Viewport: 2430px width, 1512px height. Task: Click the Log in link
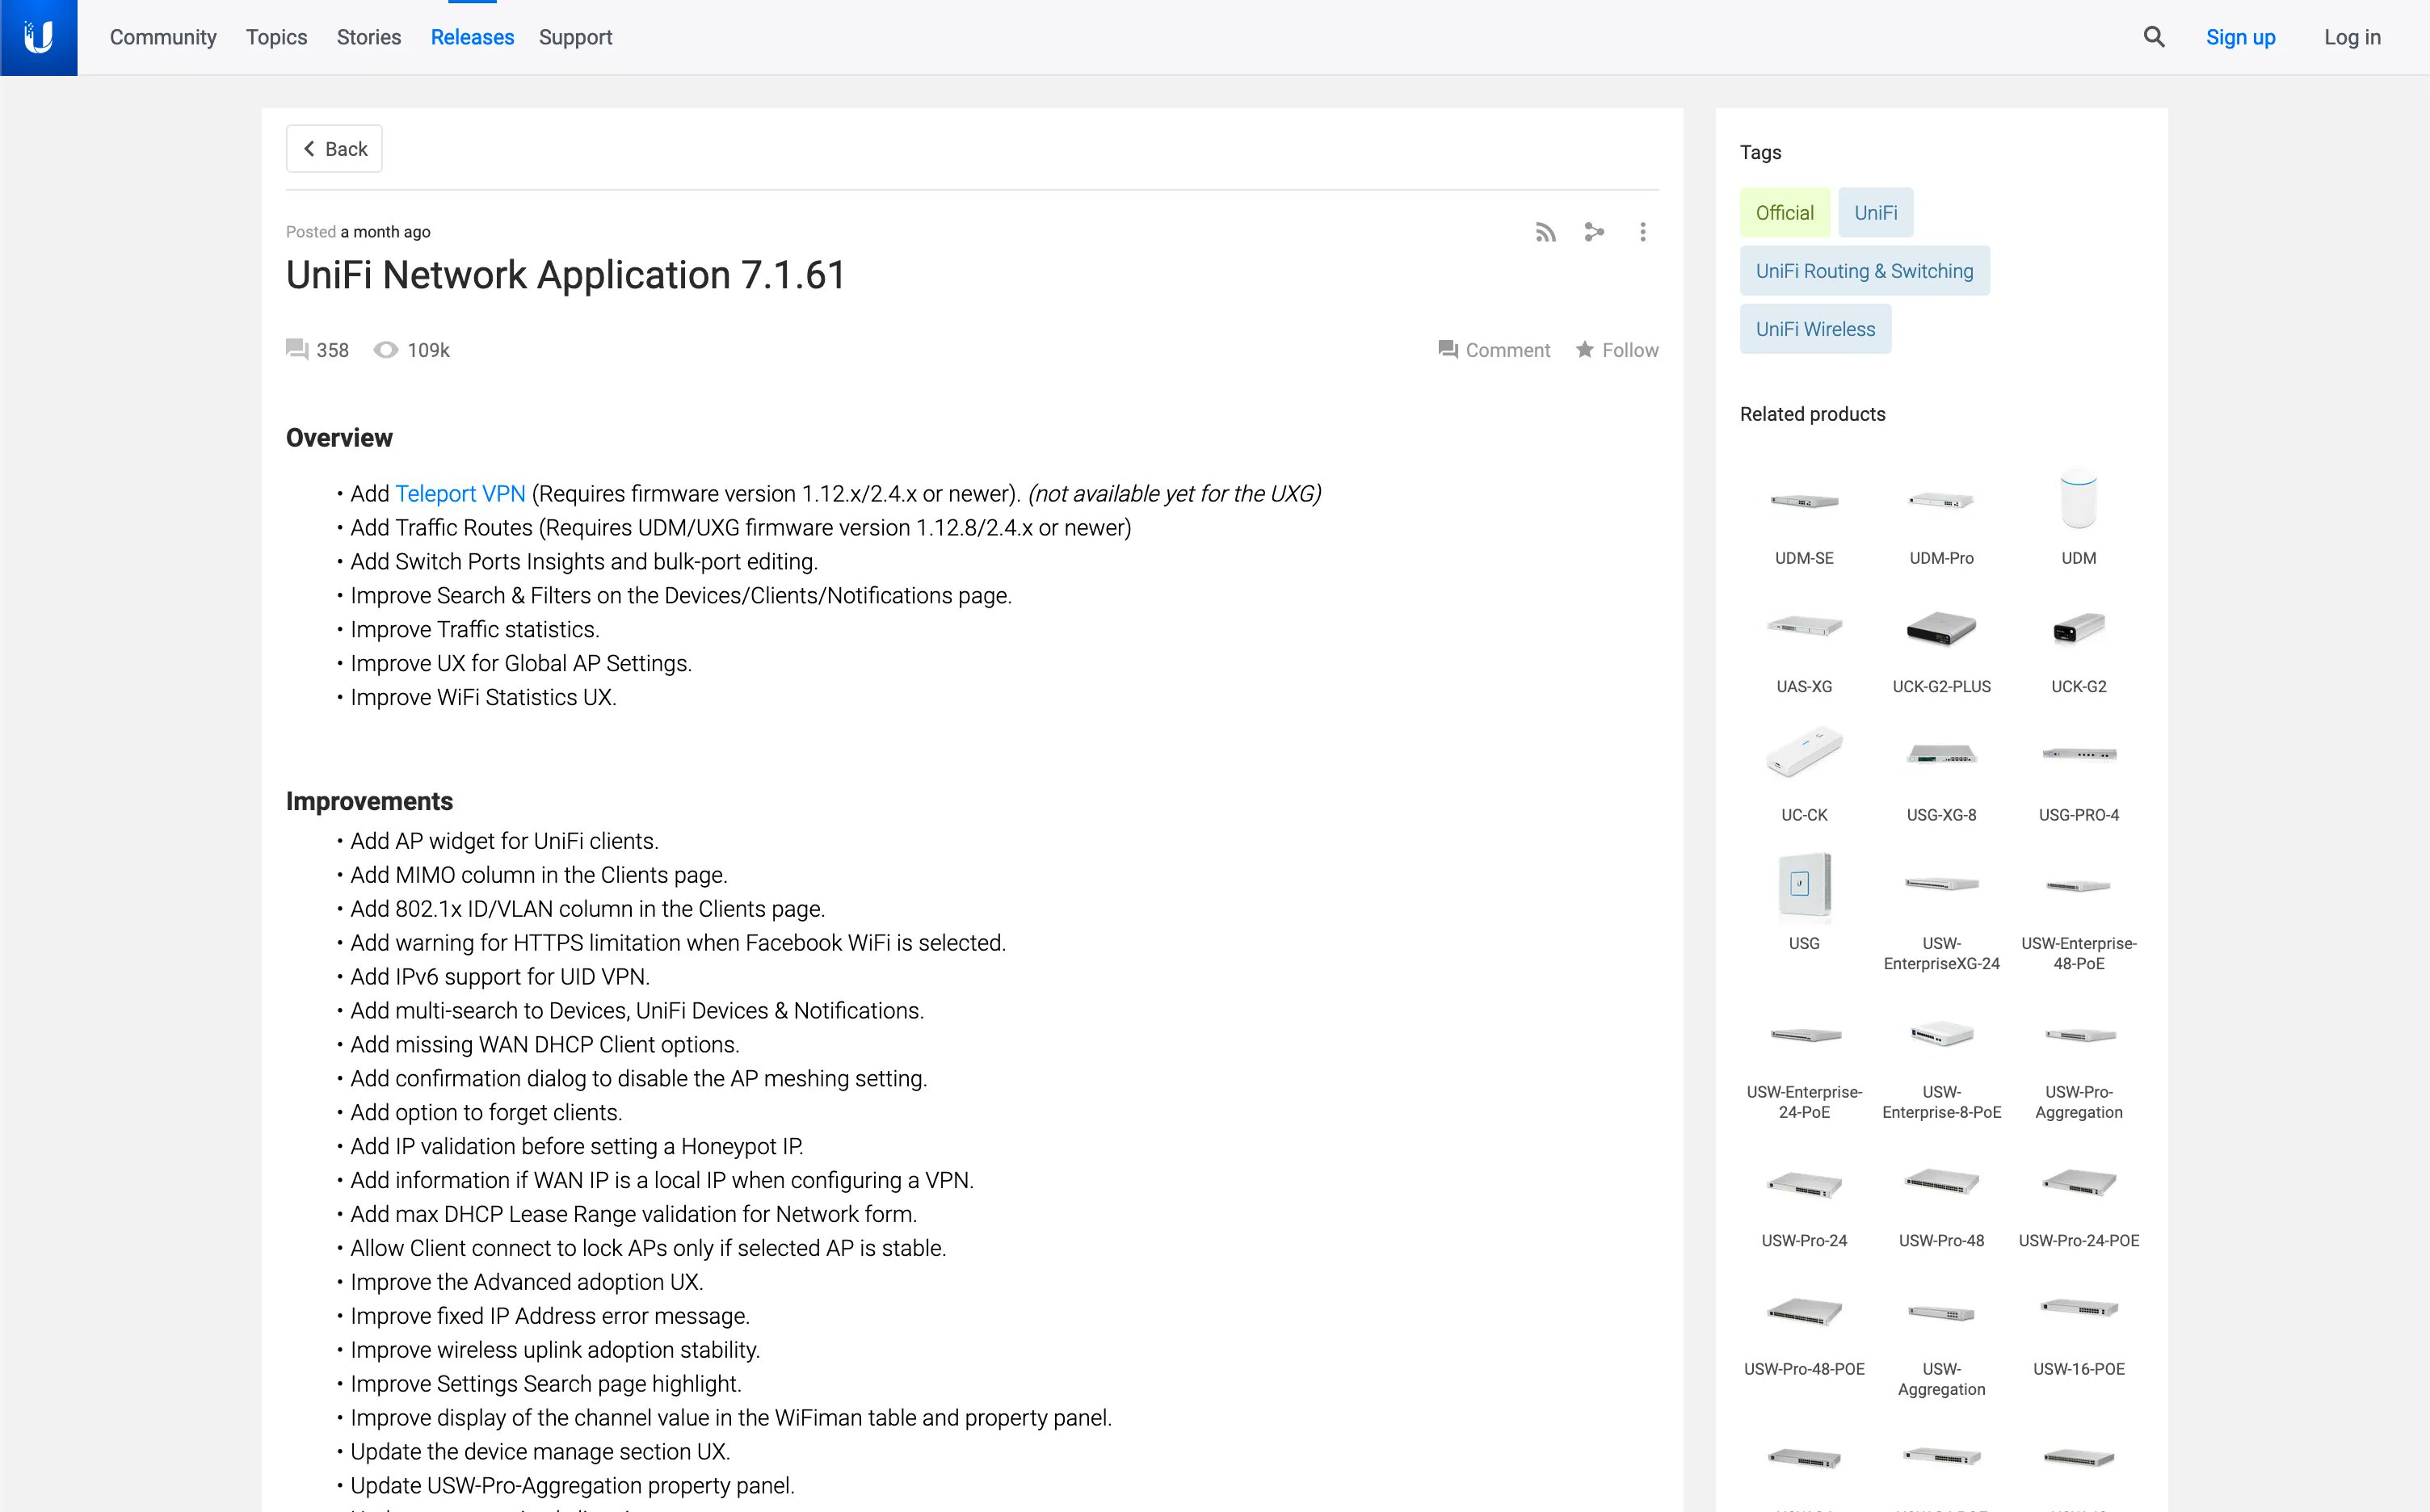(2352, 37)
